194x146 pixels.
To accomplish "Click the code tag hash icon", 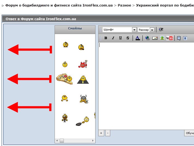I will [185, 38].
